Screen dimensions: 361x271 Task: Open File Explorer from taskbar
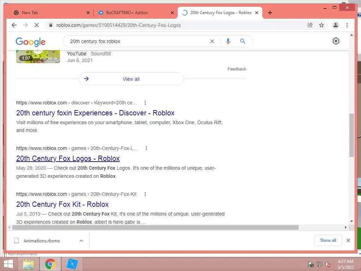[x=29, y=264]
